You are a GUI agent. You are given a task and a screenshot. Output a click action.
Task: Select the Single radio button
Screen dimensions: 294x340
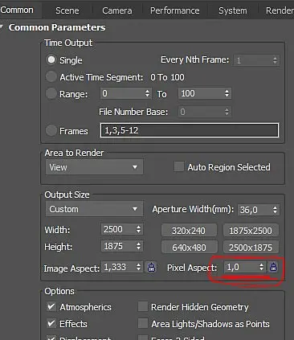pyautogui.click(x=51, y=59)
